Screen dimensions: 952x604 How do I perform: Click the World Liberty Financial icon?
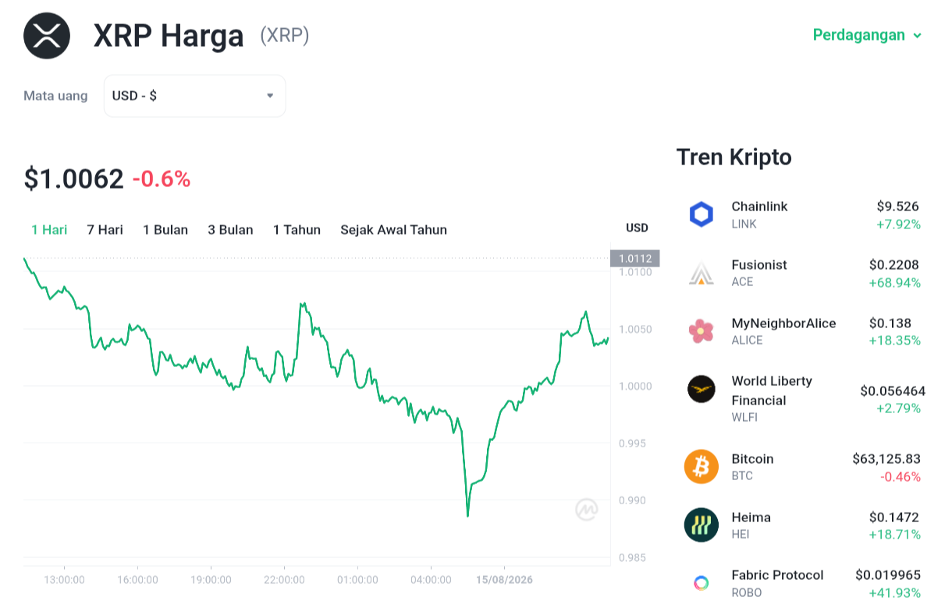(702, 389)
